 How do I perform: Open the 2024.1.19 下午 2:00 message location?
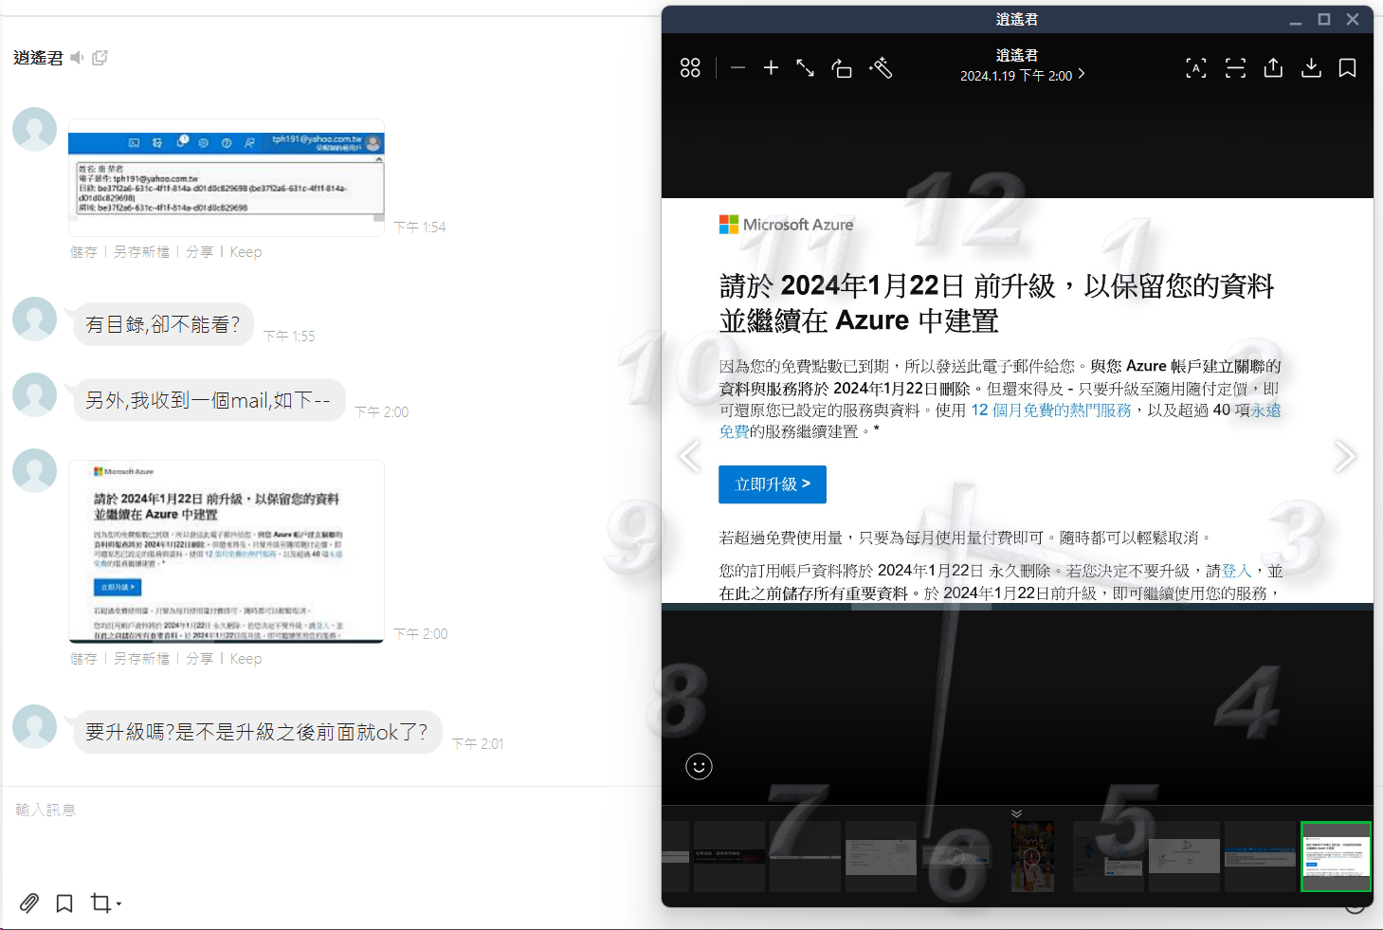tap(1022, 76)
